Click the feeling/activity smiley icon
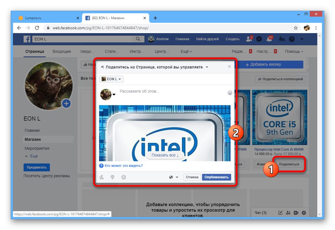Screen dimensions: 335x230 point(124,177)
